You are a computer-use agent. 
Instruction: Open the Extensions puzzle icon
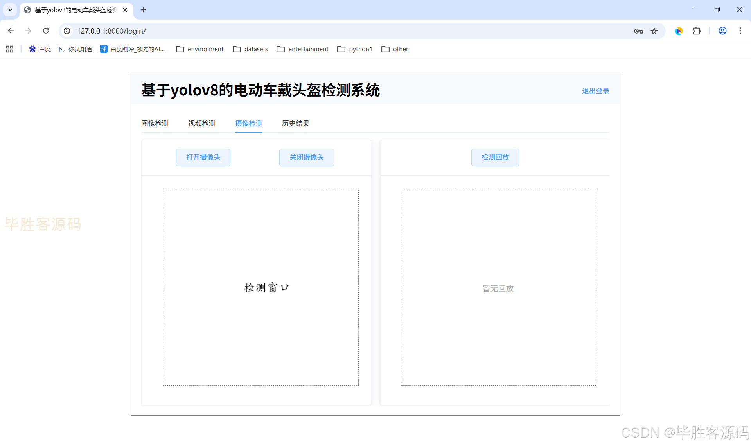[x=697, y=31]
